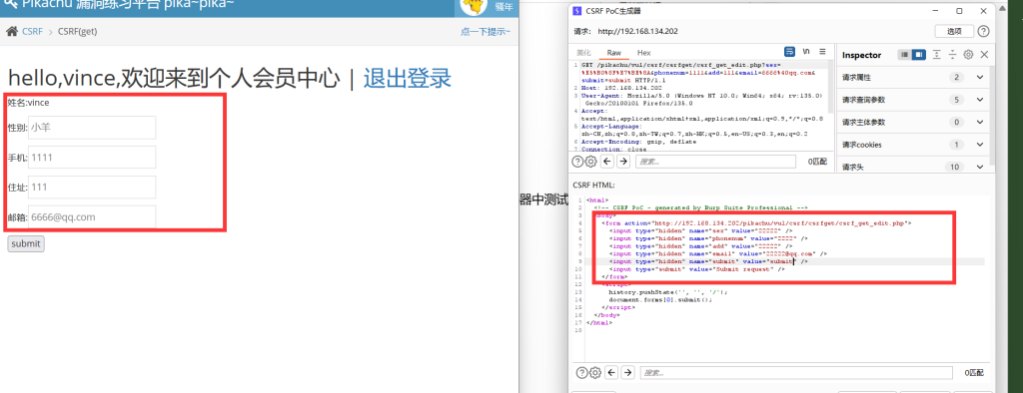Click the 0匹配 count in request search bar

coord(817,162)
